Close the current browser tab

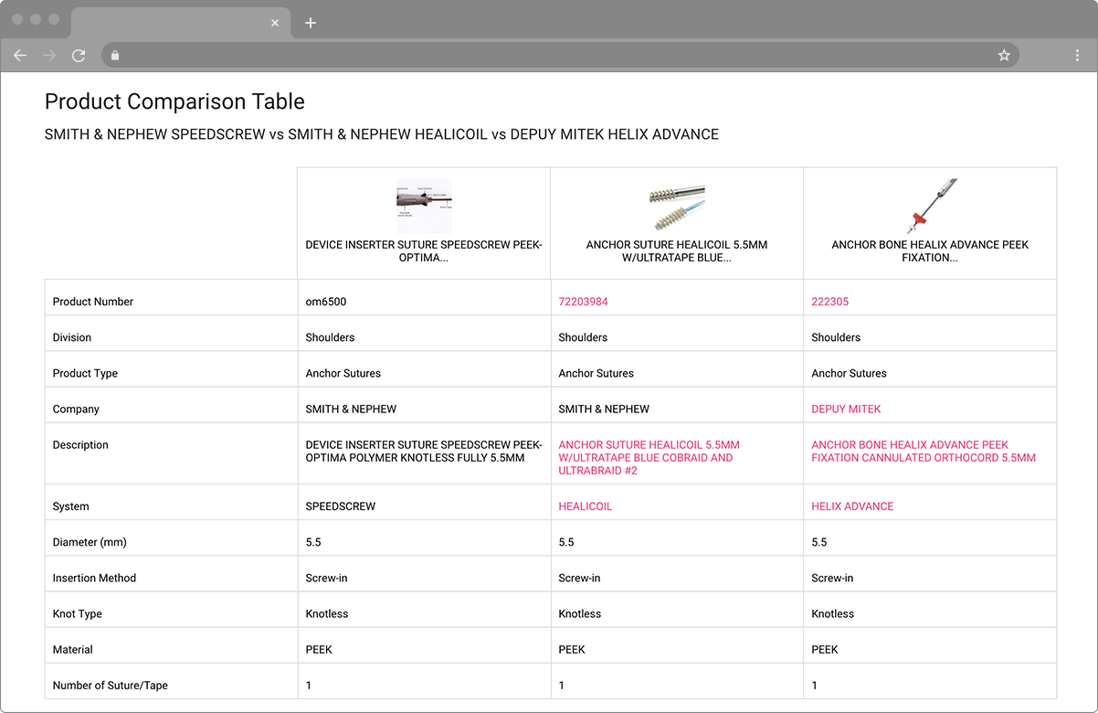275,23
